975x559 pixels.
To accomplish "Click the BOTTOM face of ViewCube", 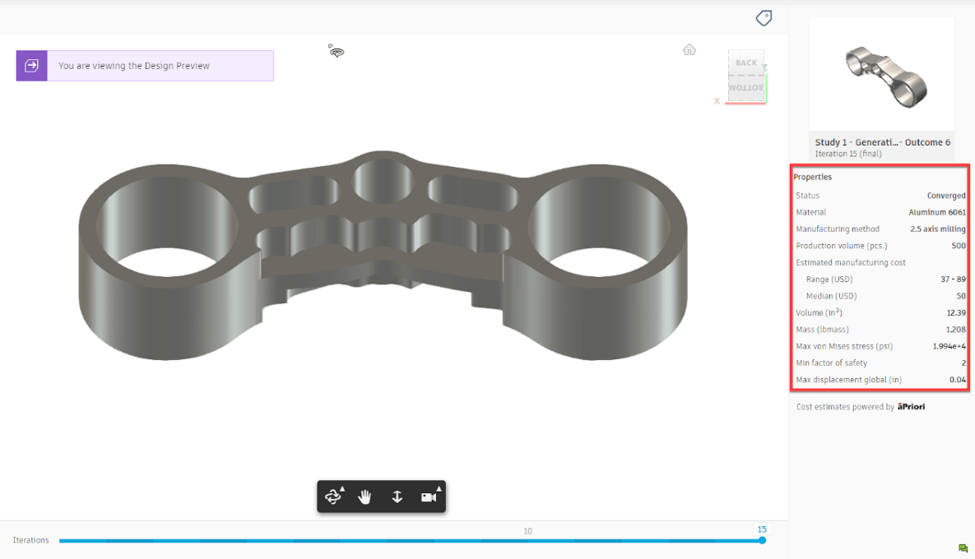I will 746,88.
